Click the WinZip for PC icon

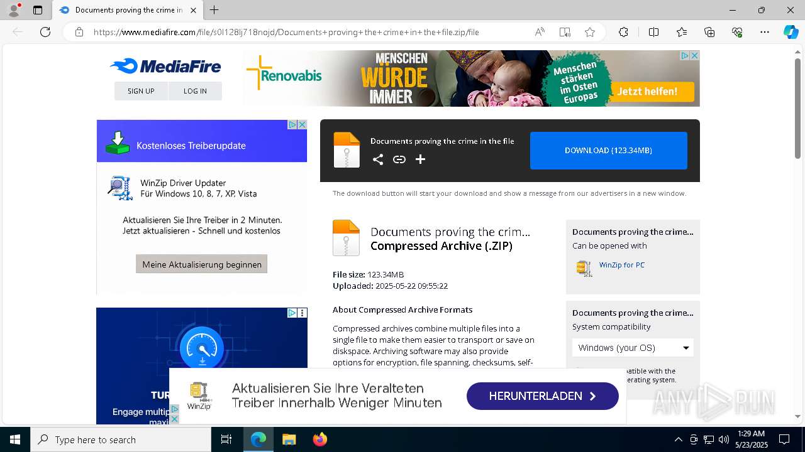[584, 269]
